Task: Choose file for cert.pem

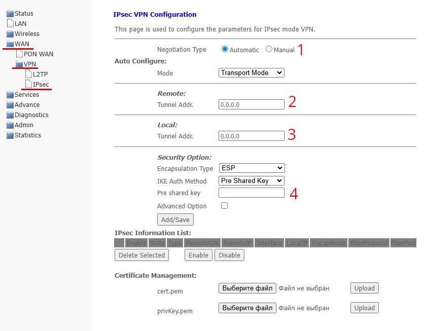Action: [247, 288]
